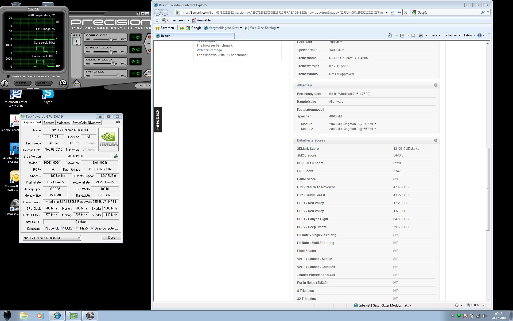
Task: Open Konvertieren dropdown arrow
Action: coord(189,20)
